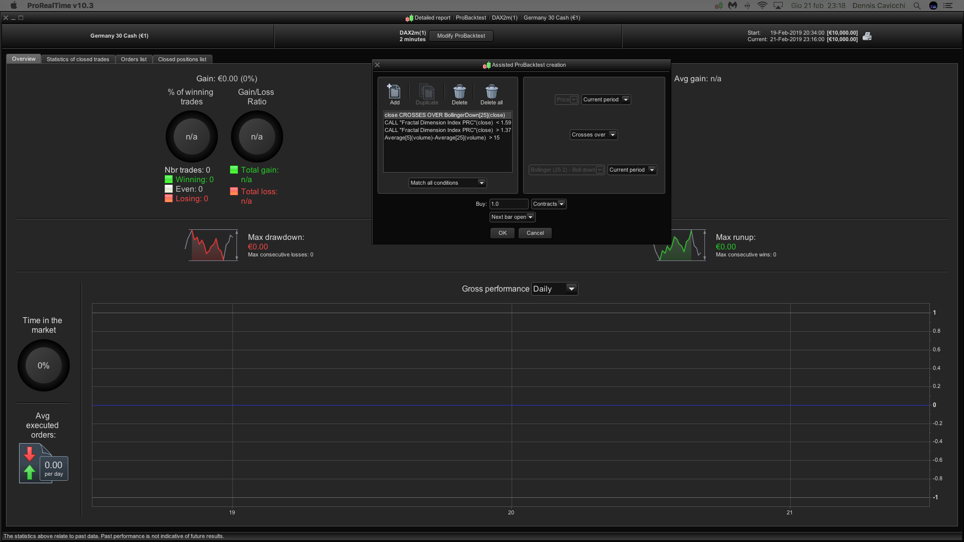Switch to Statistics of closed trades tab
Viewport: 964px width, 542px height.
78,59
